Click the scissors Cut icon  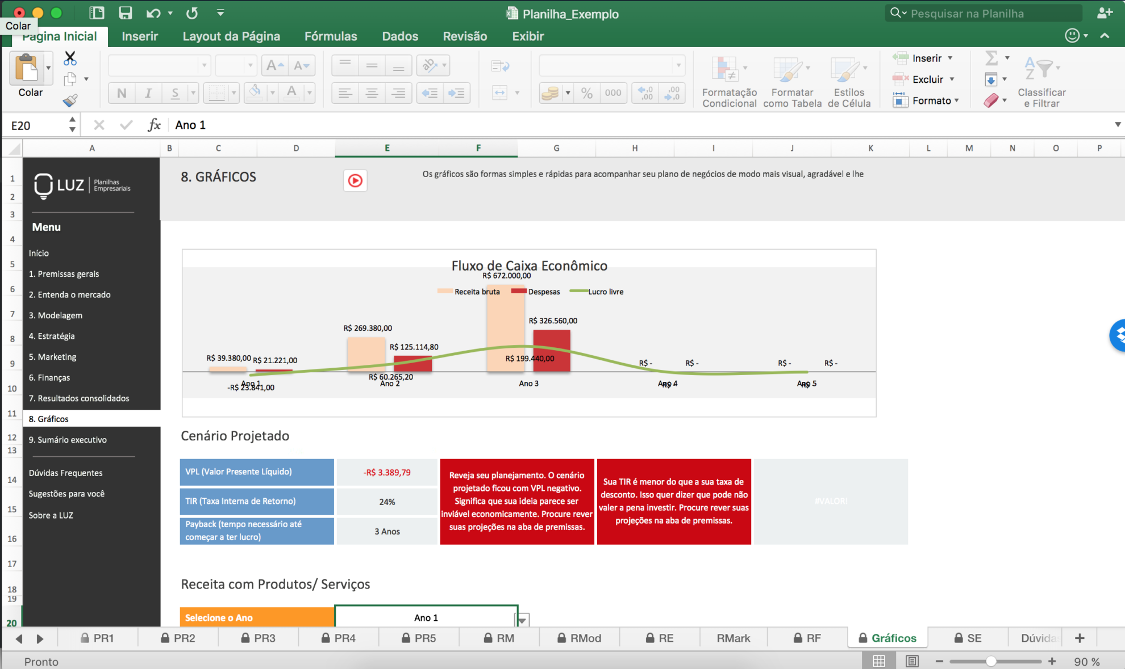[70, 58]
